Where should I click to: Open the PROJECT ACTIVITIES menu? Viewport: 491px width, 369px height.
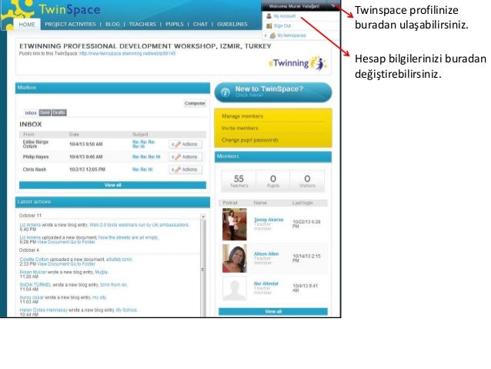70,24
